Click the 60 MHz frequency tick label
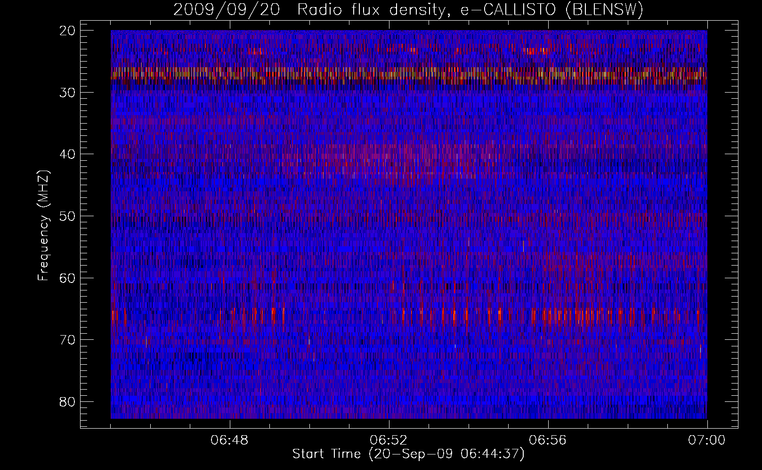This screenshot has width=762, height=470. tap(68, 278)
